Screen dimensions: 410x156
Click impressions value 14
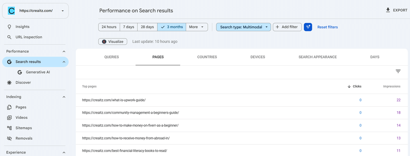(398, 126)
